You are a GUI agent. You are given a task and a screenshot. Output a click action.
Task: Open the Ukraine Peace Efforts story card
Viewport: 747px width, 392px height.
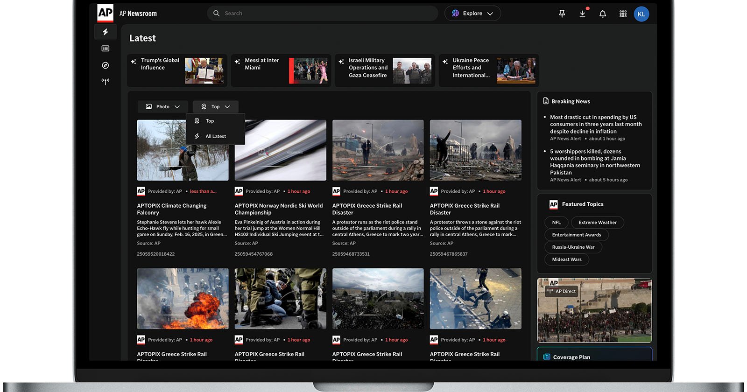pos(488,70)
